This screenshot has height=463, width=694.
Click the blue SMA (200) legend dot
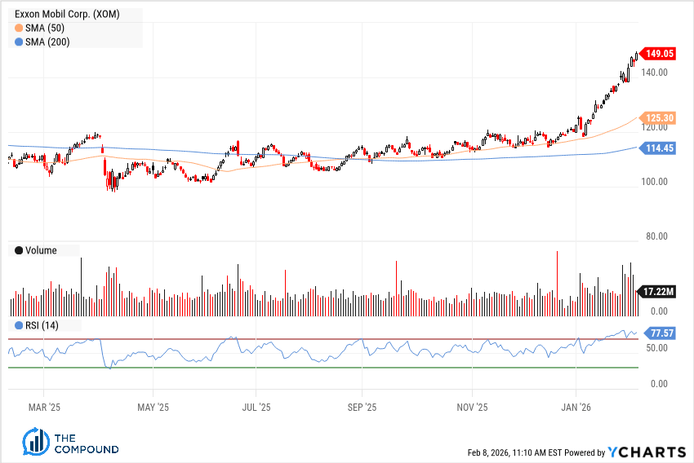[x=19, y=42]
